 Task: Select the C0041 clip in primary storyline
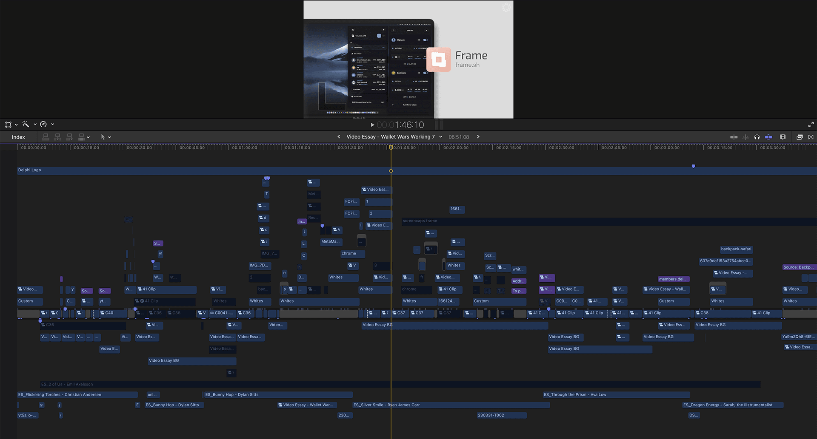pos(222,313)
